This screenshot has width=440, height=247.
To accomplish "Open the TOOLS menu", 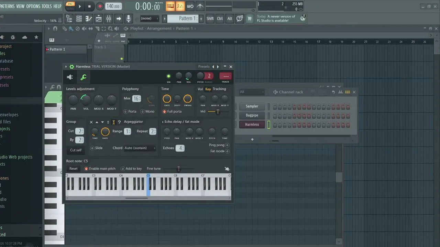I will coord(47,6).
